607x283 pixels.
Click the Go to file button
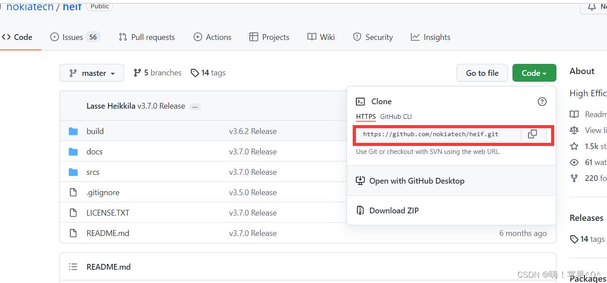(482, 73)
